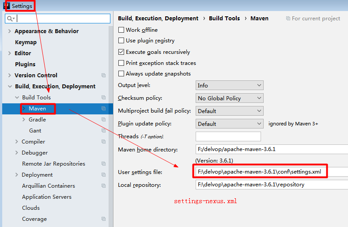The image size is (348, 227).
Task: Click the search magnifier icon in settings
Action: click(10, 19)
